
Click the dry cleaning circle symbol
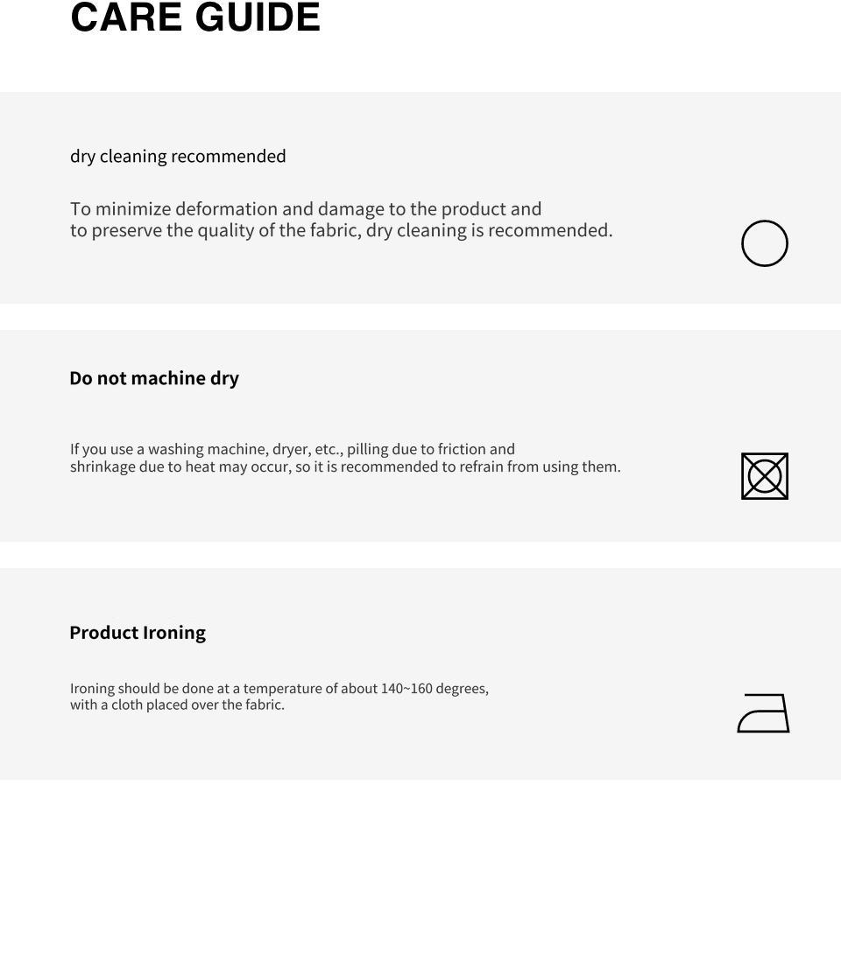click(765, 243)
